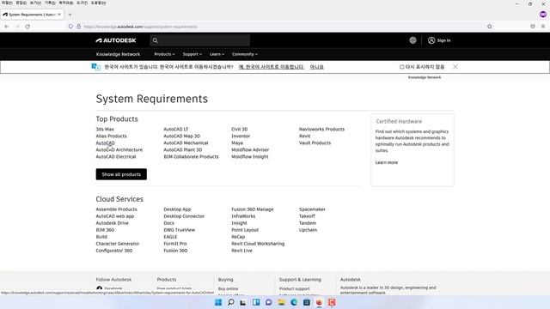Click the Firefox taskbar icon
Image resolution: width=550 pixels, height=309 pixels.
pyautogui.click(x=319, y=302)
